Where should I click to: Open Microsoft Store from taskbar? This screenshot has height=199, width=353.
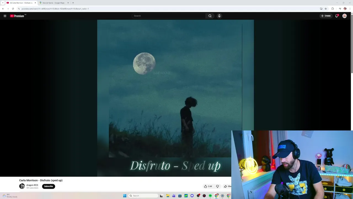(180, 196)
